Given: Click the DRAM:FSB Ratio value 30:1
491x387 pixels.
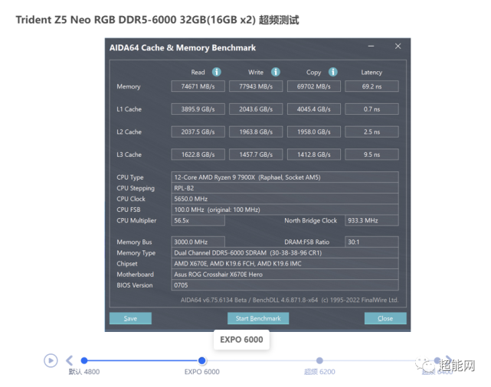Looking at the screenshot, I should point(372,242).
